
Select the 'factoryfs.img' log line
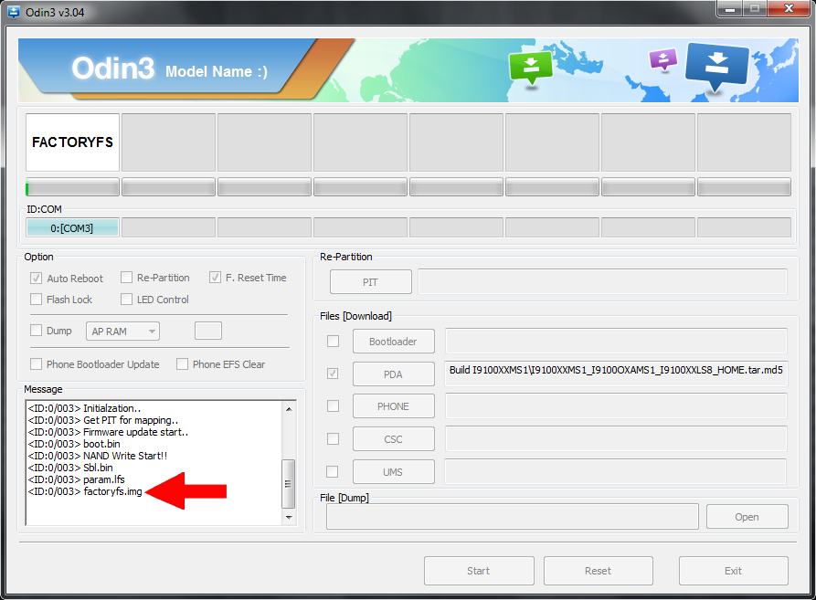85,491
